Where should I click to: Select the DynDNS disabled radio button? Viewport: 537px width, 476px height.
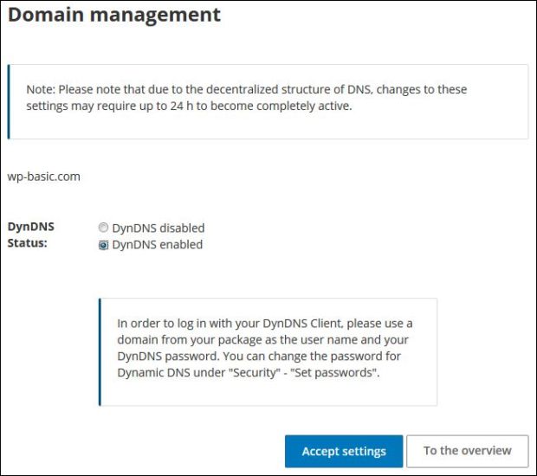click(x=104, y=228)
